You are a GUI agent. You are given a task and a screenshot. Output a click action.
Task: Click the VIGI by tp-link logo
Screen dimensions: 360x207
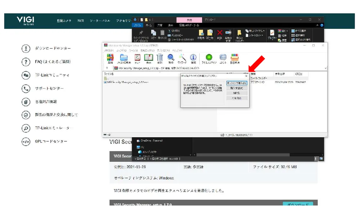[26, 20]
